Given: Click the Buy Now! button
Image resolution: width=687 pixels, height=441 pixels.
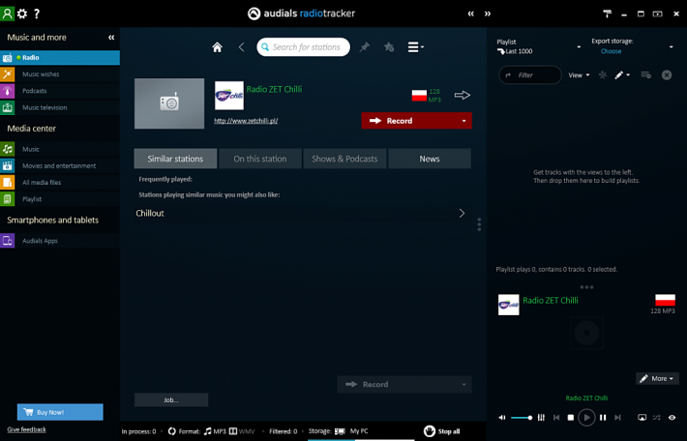Looking at the screenshot, I should (60, 412).
